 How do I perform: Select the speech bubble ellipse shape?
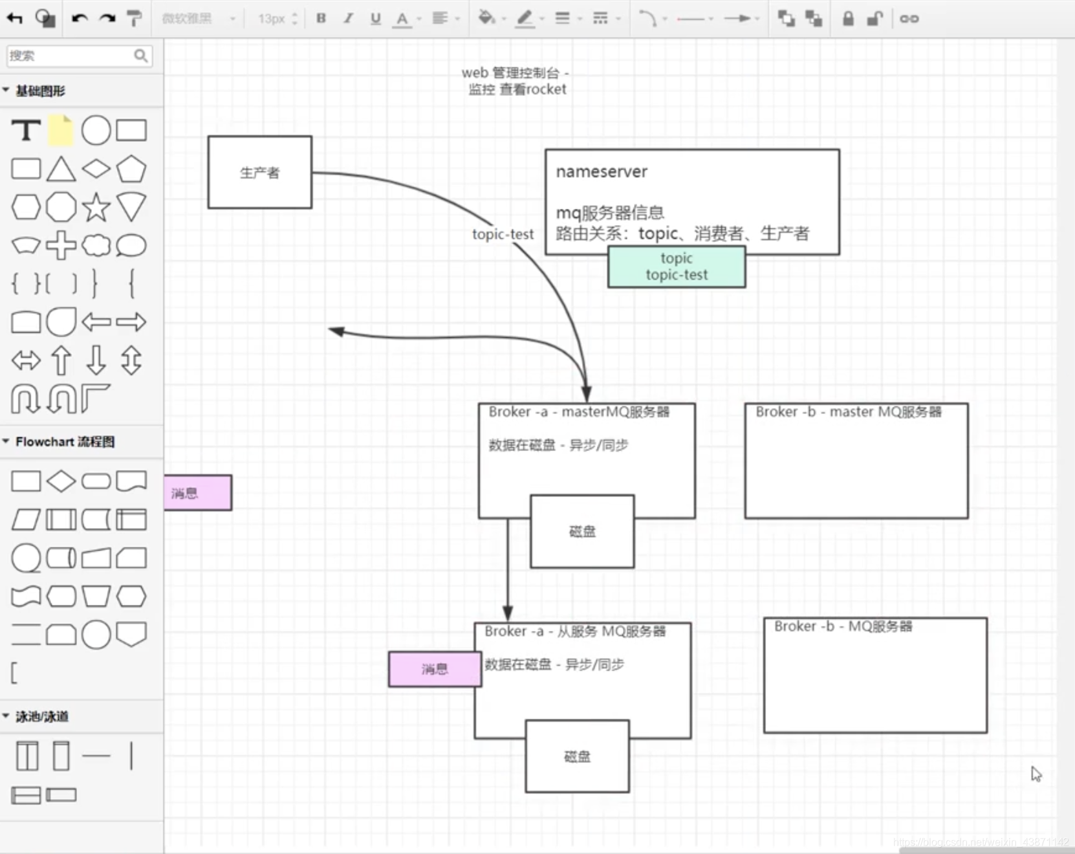point(131,245)
